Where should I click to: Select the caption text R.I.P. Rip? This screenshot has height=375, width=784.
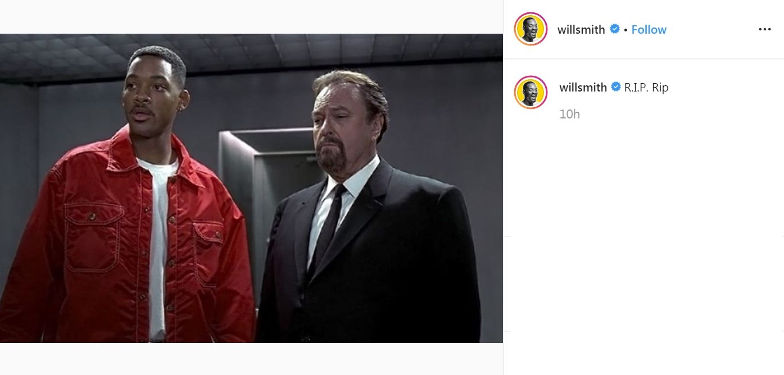[646, 88]
